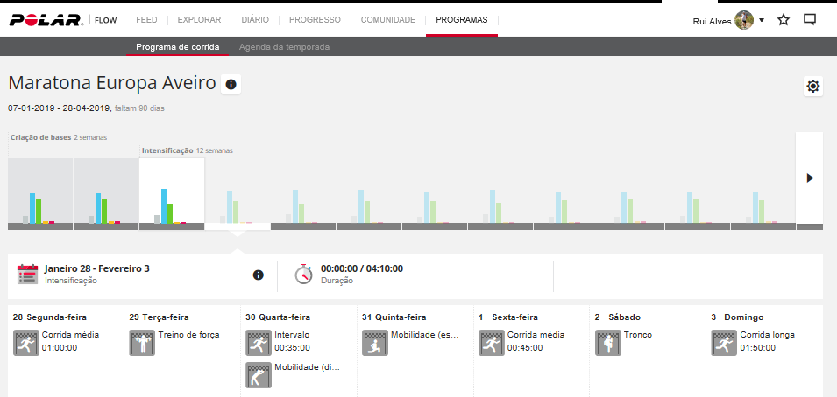Open the notifications chat icon

[x=810, y=19]
